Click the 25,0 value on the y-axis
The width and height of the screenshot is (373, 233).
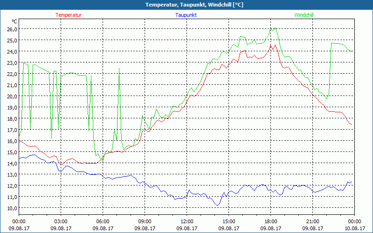tap(12, 40)
